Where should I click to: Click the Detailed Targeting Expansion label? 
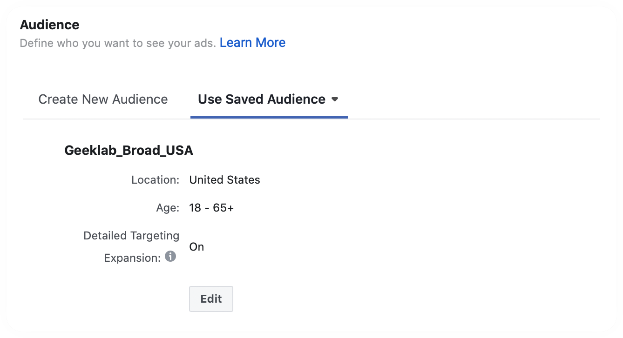pyautogui.click(x=131, y=246)
